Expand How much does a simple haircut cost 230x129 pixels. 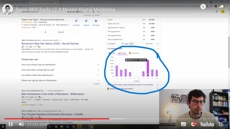click(x=60, y=70)
